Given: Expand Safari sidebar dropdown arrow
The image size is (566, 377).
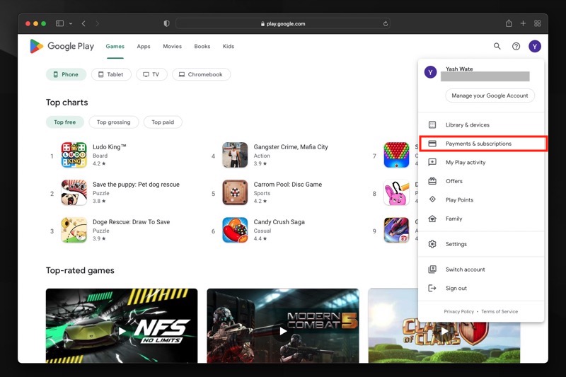Looking at the screenshot, I should (x=69, y=23).
